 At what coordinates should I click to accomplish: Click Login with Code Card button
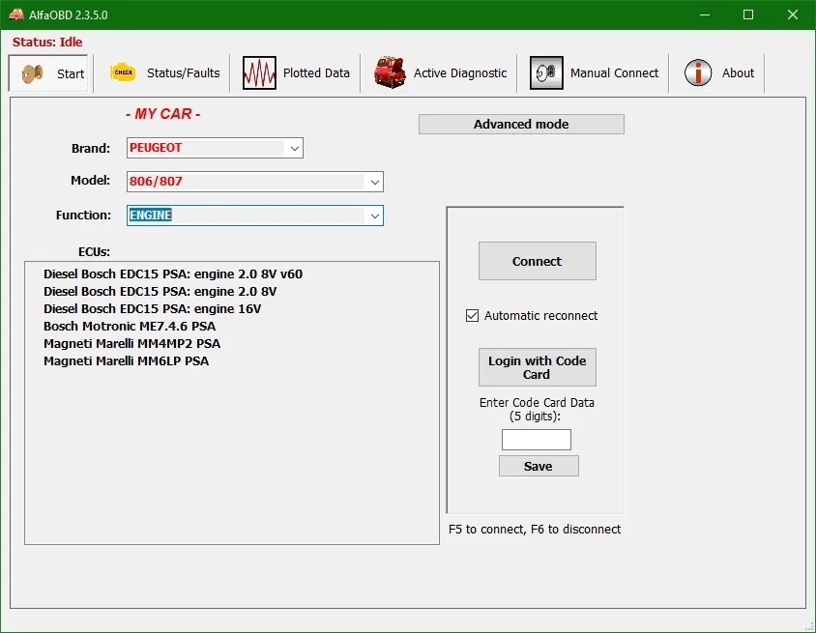click(x=537, y=367)
